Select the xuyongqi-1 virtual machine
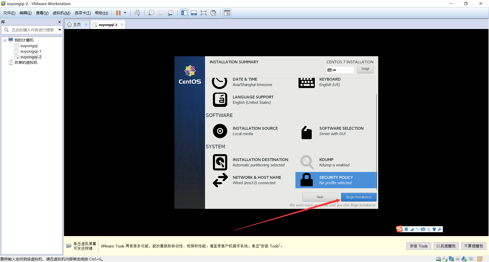This screenshot has height=262, width=489. 31,51
